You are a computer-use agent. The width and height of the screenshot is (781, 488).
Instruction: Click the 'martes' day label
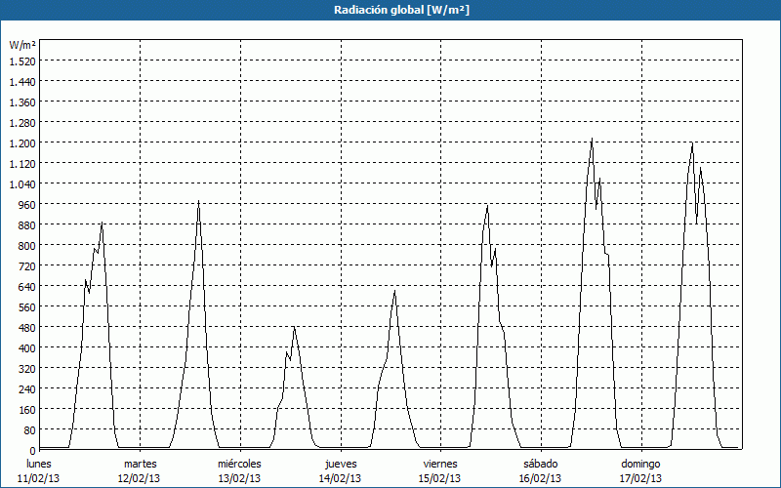click(x=140, y=464)
